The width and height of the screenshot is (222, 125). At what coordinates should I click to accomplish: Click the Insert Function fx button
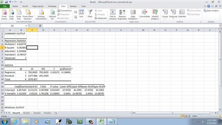[40, 26]
